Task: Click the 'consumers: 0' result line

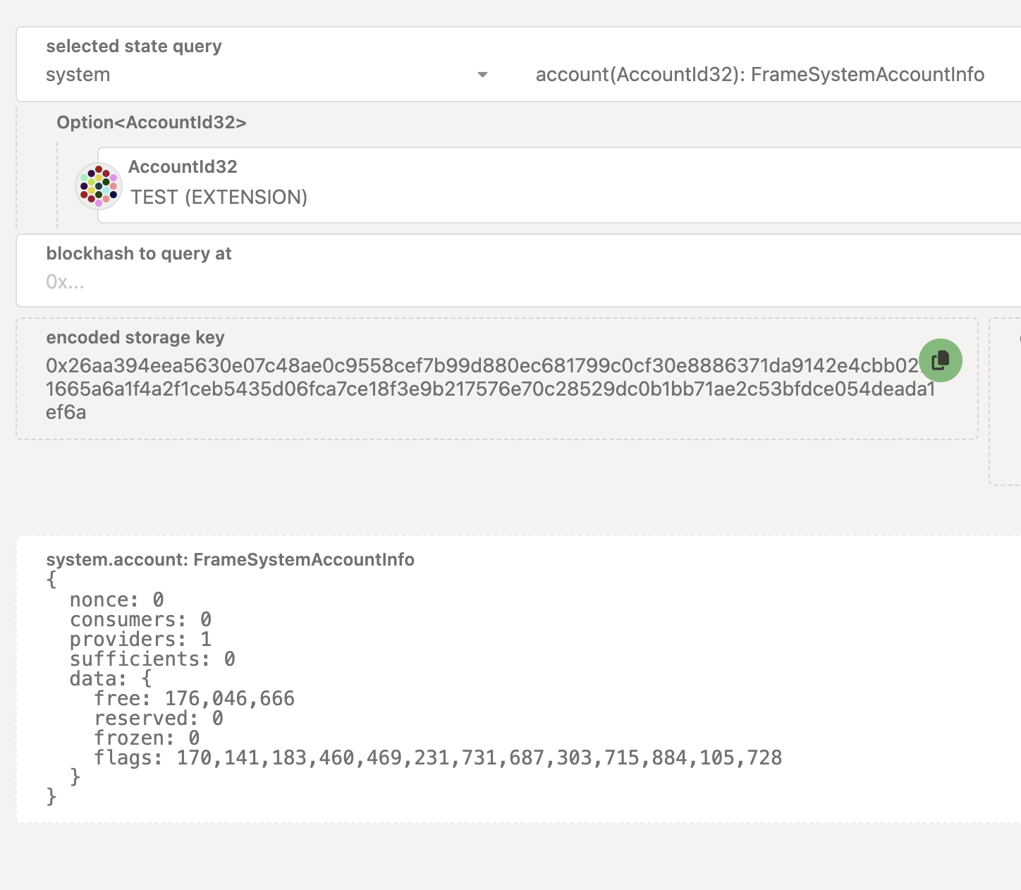Action: point(140,620)
